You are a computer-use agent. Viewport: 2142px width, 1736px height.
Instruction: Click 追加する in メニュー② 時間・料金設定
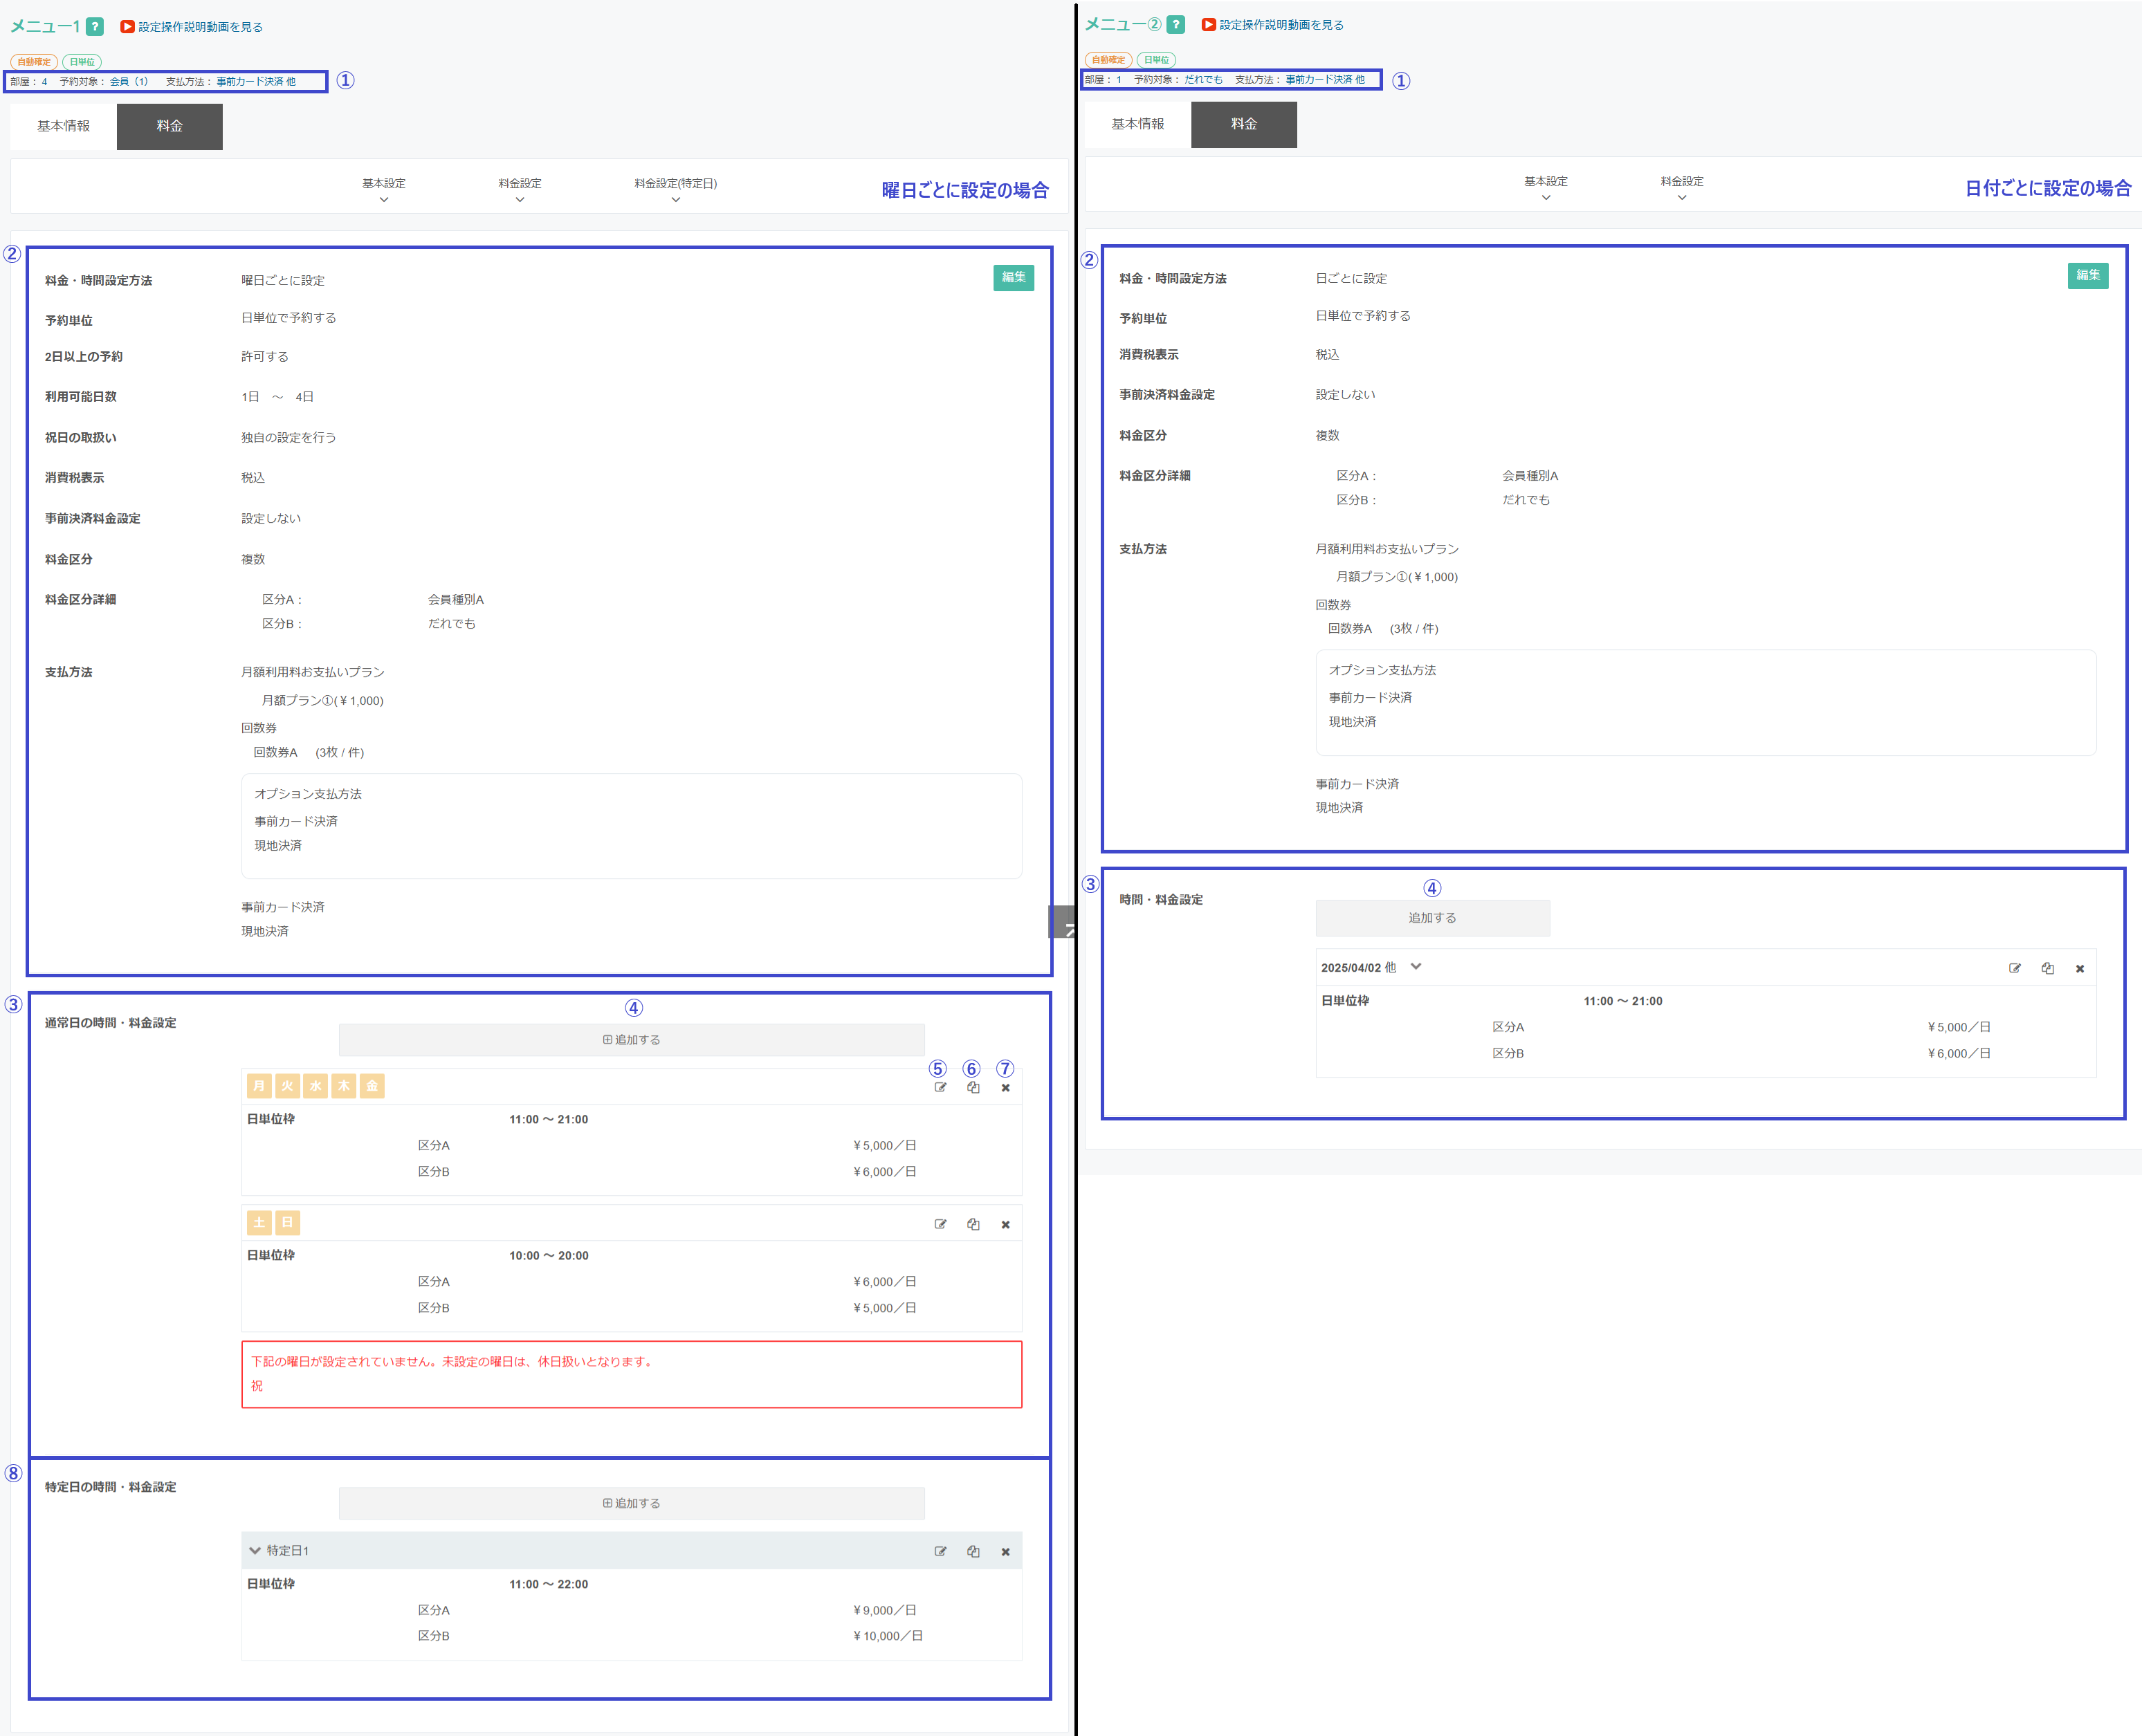click(1433, 918)
